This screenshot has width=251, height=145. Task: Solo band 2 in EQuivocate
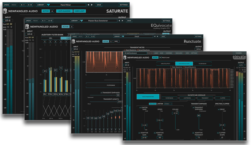tap(50, 42)
